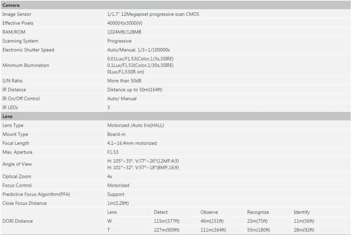Click the Electronic Shutter Speed value
This screenshot has height=235, width=351.
click(x=139, y=50)
